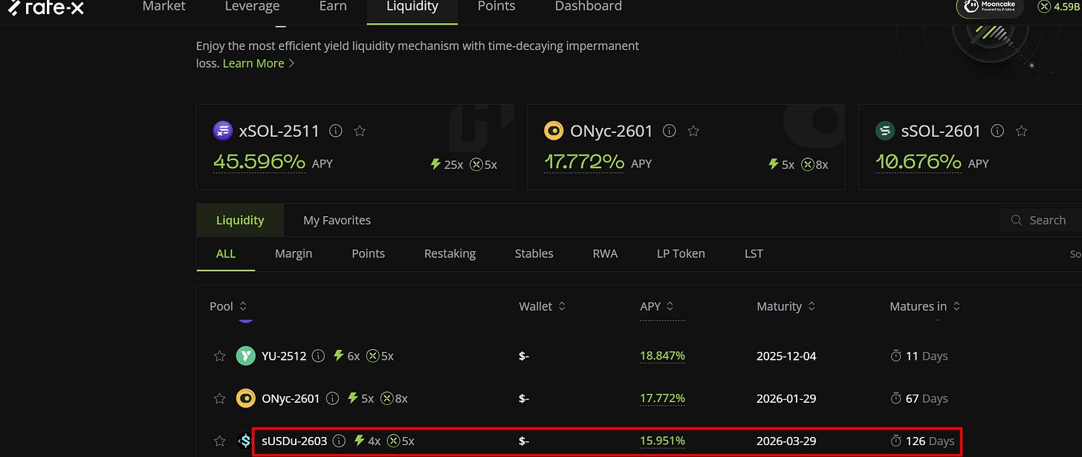
Task: Favorite the sSOL-2601 card
Action: coord(1021,132)
